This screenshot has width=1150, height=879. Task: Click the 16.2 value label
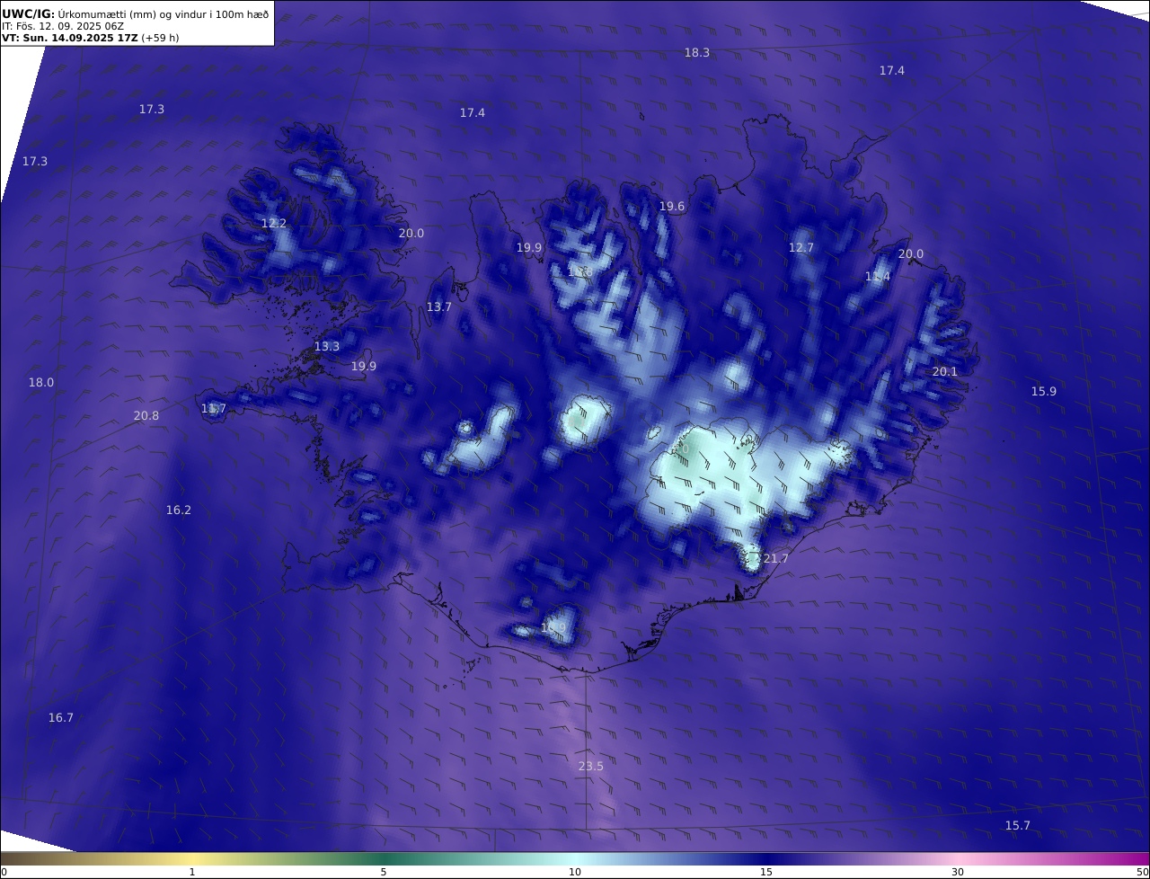tap(179, 511)
